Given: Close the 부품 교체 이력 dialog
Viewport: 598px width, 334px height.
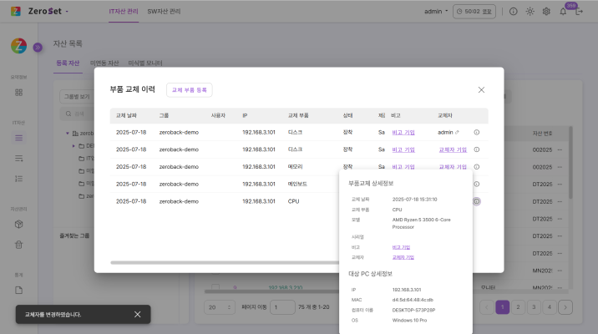Looking at the screenshot, I should (x=481, y=89).
